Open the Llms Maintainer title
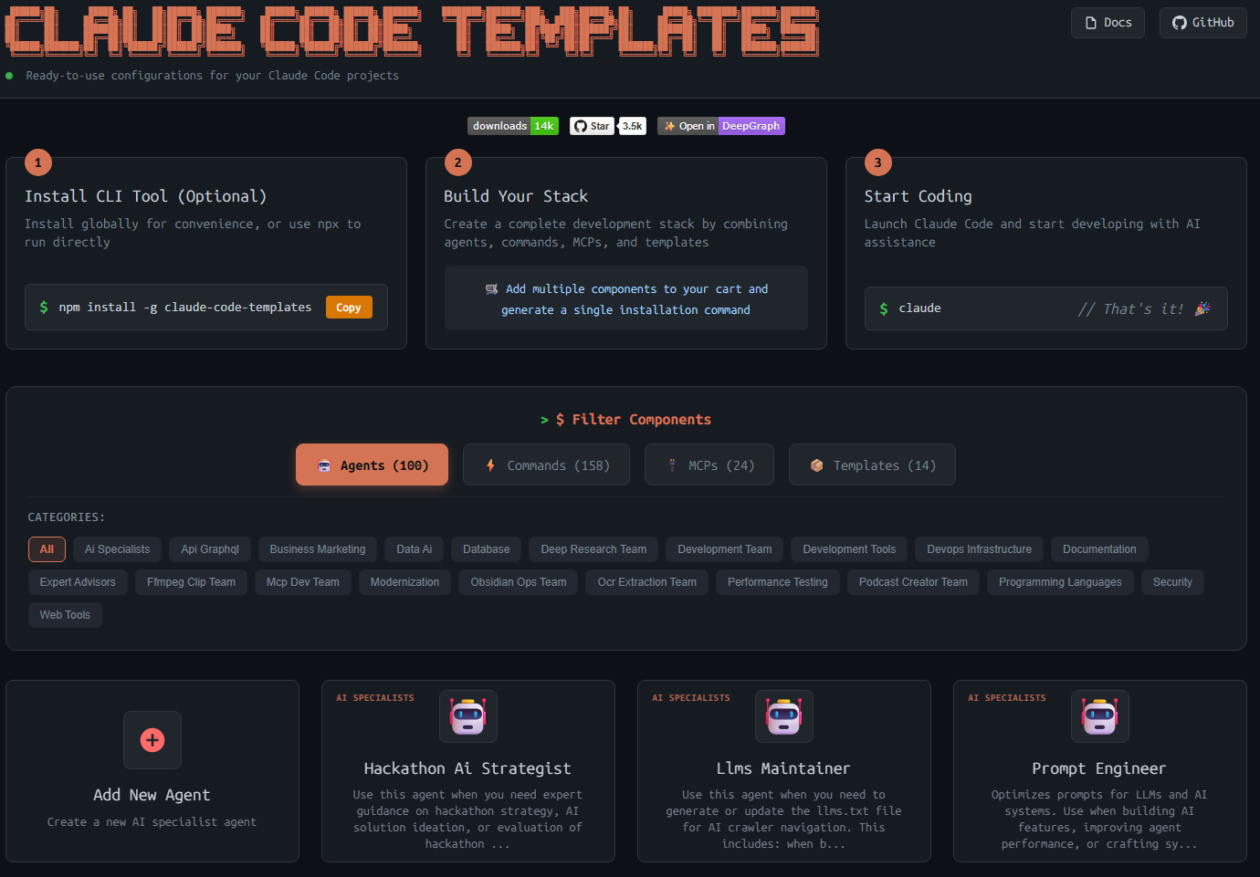The width and height of the screenshot is (1260, 877). click(783, 768)
